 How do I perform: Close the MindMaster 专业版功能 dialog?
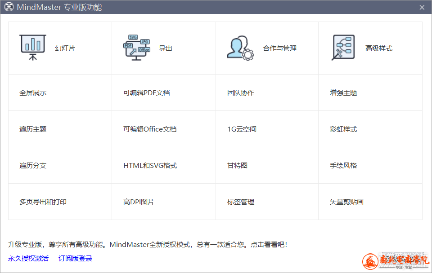click(x=422, y=8)
